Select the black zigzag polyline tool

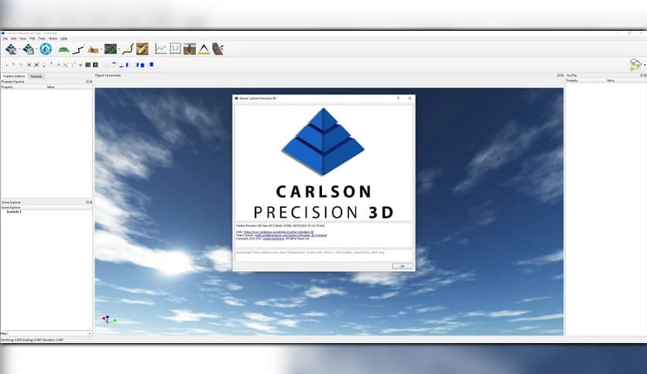(x=78, y=49)
